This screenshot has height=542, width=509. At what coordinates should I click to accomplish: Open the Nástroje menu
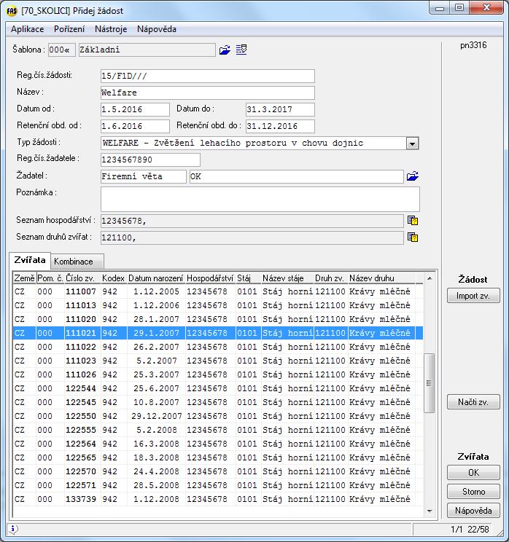111,29
